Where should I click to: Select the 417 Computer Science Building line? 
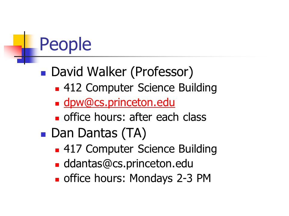140,149
